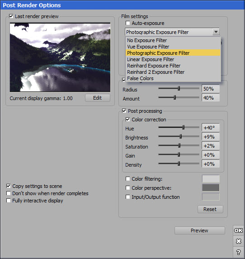This screenshot has height=259, width=245.
Task: Open help with the question mark icon
Action: pos(238,252)
